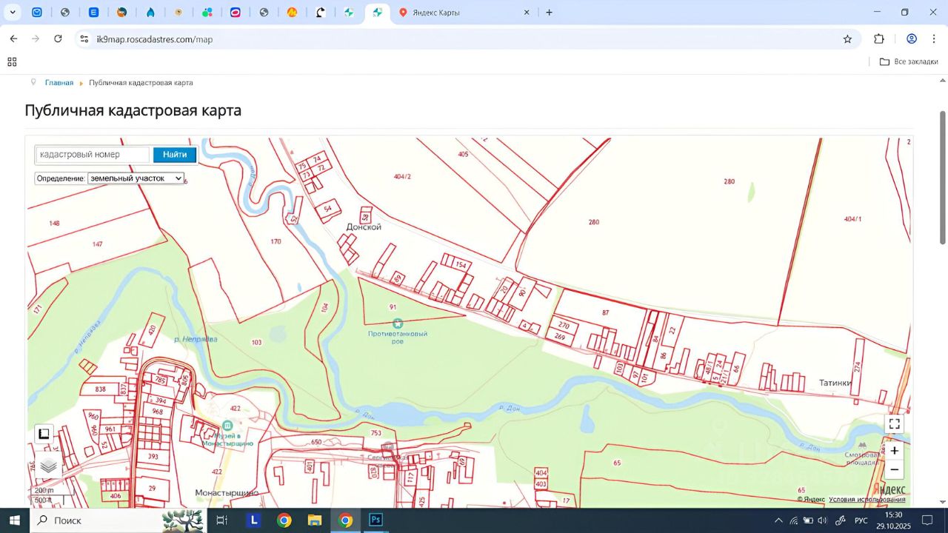This screenshot has height=533, width=948.
Task: Focus the кадастровый номер input field
Action: click(x=93, y=155)
